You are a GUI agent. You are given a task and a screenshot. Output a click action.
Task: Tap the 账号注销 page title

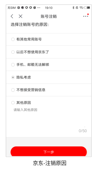pyautogui.click(x=49, y=16)
